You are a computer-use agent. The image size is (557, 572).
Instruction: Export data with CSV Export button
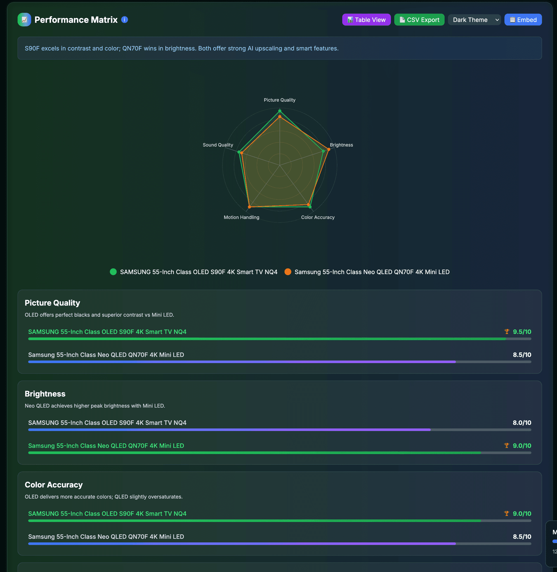419,20
